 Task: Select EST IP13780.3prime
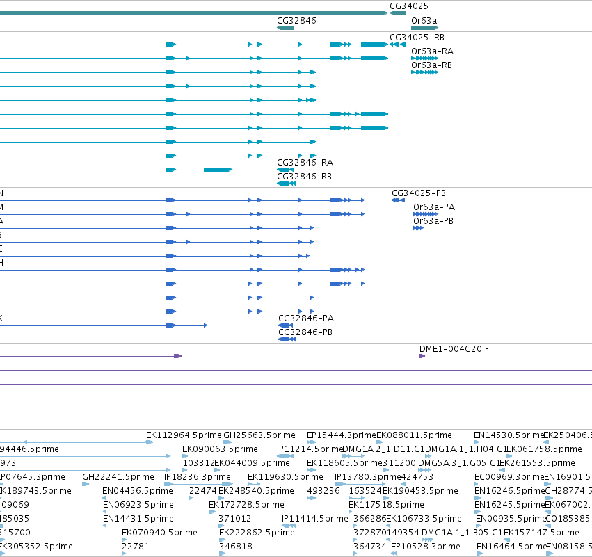coord(368,477)
